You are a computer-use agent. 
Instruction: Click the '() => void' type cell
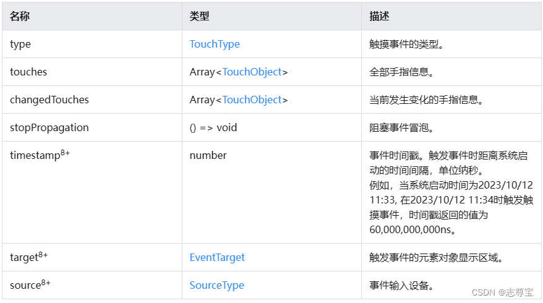(x=272, y=127)
